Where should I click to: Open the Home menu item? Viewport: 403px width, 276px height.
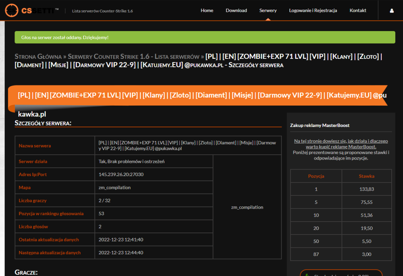pyautogui.click(x=207, y=10)
